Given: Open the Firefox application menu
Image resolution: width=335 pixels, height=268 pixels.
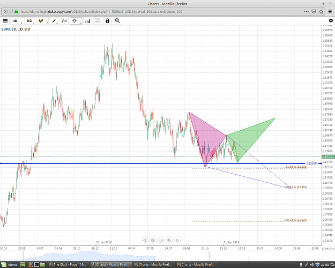Looking at the screenshot, I should [x=330, y=12].
